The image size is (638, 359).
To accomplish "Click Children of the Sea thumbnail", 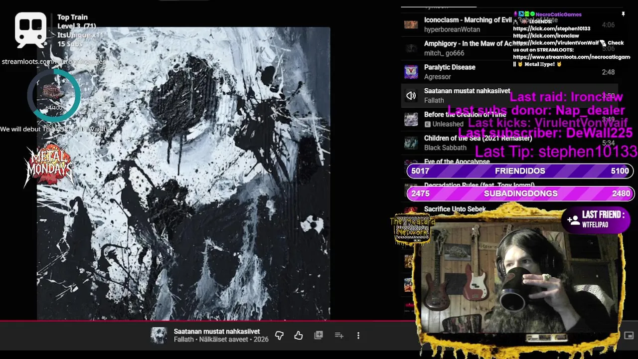I will 411,143.
